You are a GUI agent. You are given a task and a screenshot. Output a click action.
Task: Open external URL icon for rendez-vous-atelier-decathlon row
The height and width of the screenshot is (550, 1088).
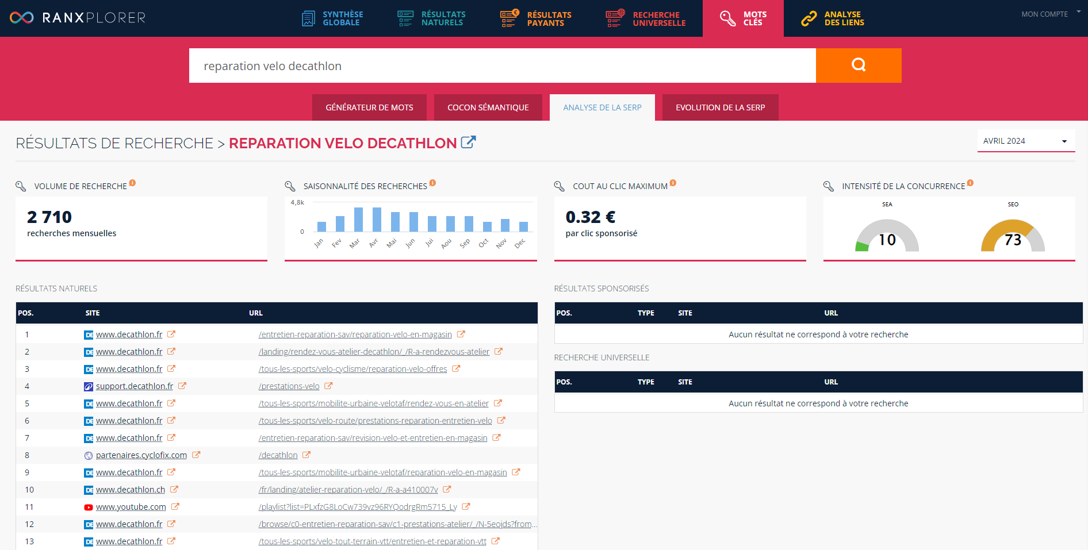pos(499,351)
